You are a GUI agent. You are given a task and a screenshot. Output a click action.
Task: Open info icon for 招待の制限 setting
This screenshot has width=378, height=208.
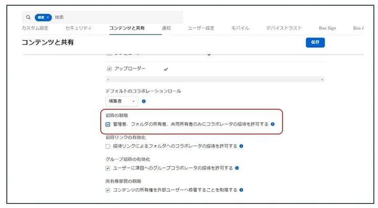tap(272, 124)
